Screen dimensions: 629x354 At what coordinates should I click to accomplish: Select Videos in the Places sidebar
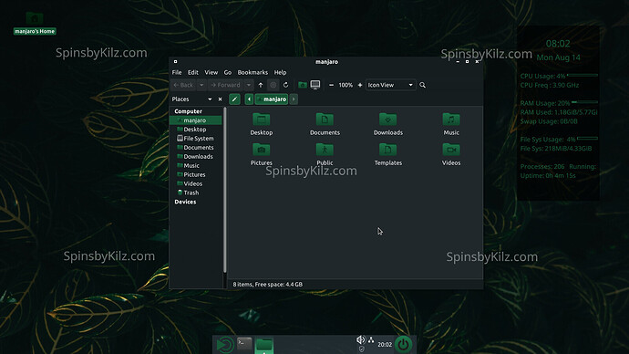pos(195,183)
